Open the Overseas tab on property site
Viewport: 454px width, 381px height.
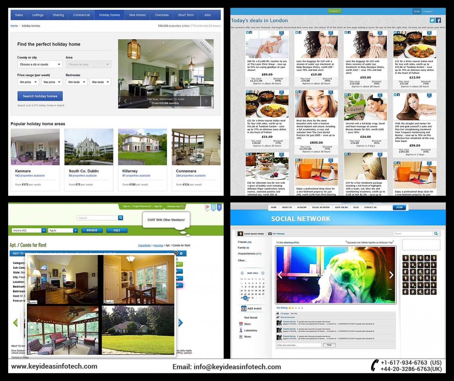tap(162, 15)
